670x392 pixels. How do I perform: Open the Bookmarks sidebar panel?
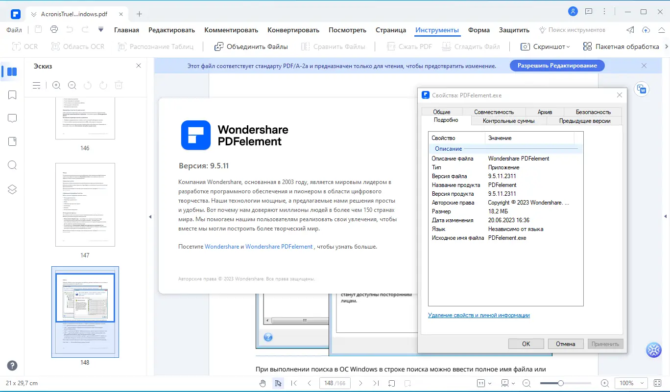[12, 95]
